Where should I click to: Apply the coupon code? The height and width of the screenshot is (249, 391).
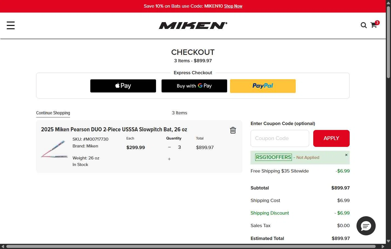tap(331, 138)
